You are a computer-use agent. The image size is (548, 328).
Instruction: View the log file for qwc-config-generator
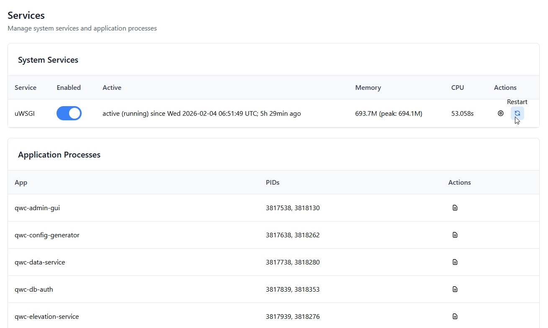(455, 235)
